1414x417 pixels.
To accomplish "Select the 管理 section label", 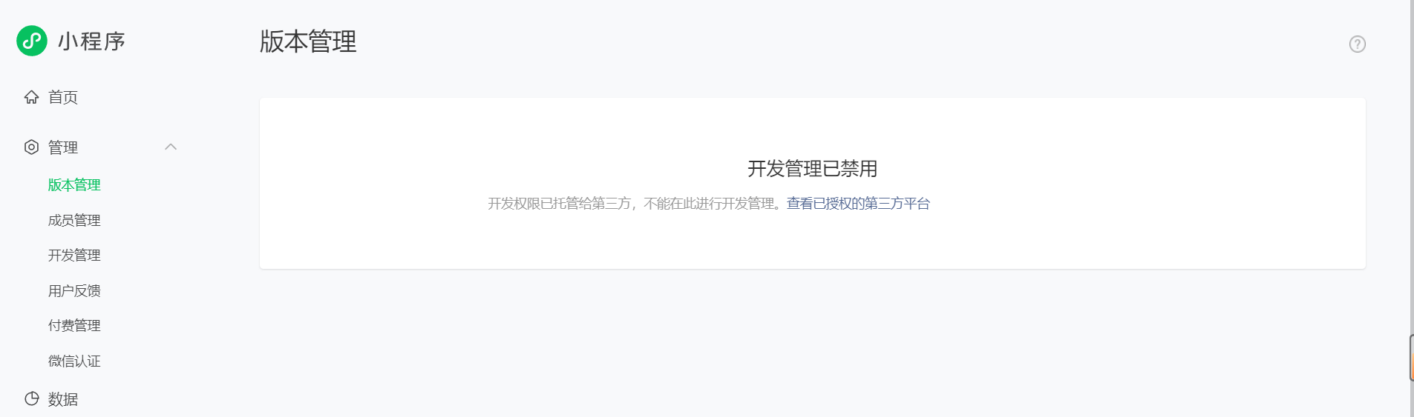I will point(63,147).
